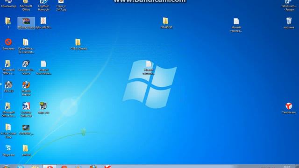
Task: Select the Microsoft Office shortcut above FIFA 10
Action: [8, 67]
